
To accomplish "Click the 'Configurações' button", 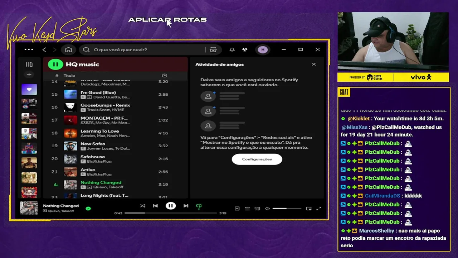I will (257, 159).
